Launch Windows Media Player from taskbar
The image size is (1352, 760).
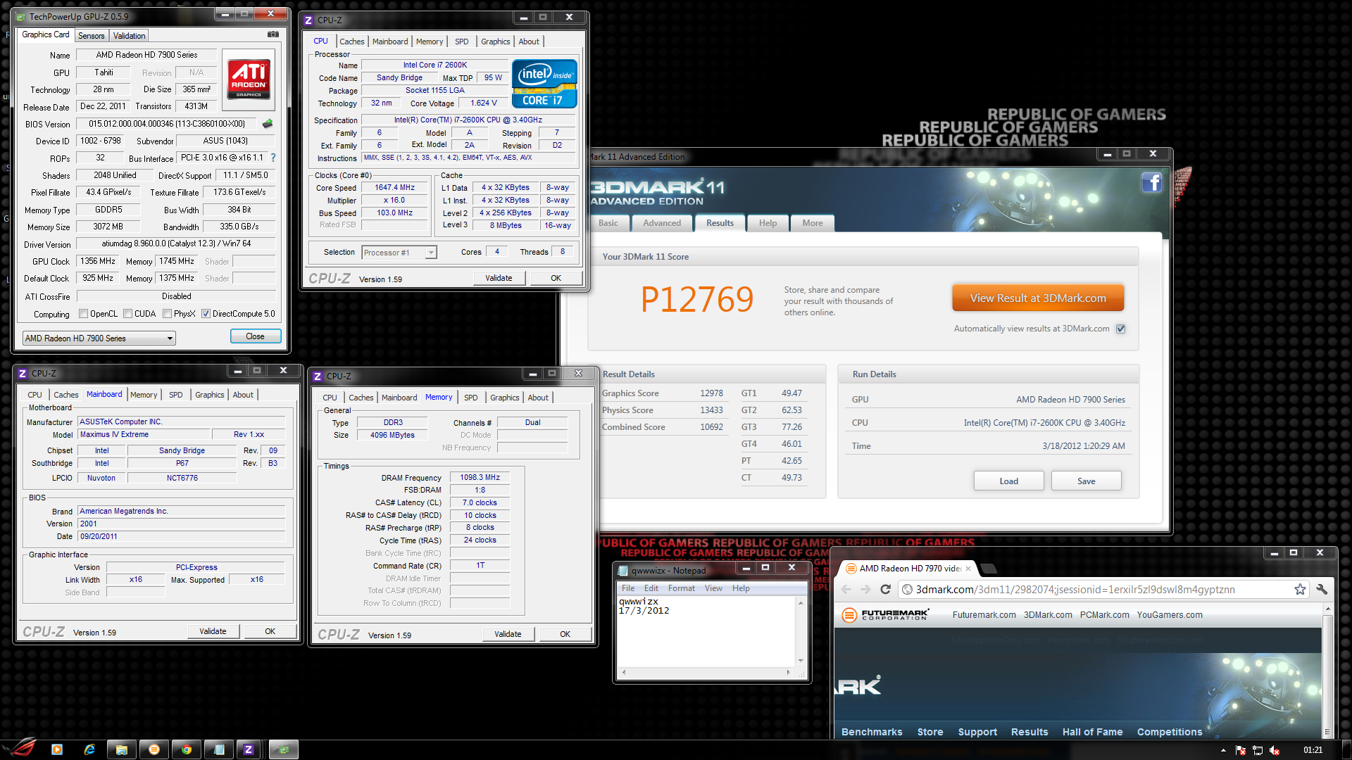57,749
